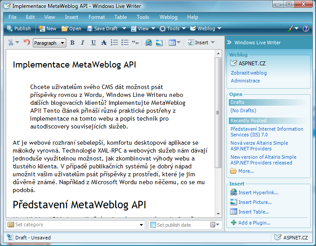The image size is (316, 246).
Task: Open the Weblog menu
Action: coord(168,17)
